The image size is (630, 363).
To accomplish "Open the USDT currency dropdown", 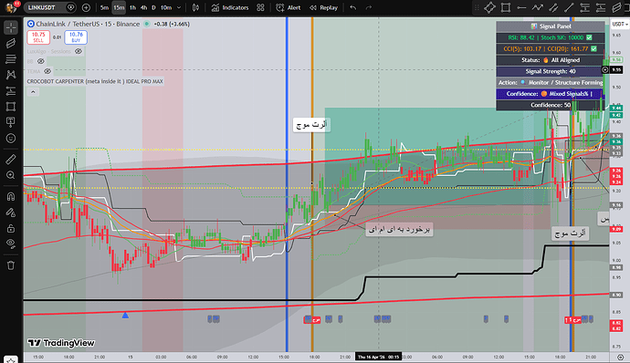I will point(620,24).
